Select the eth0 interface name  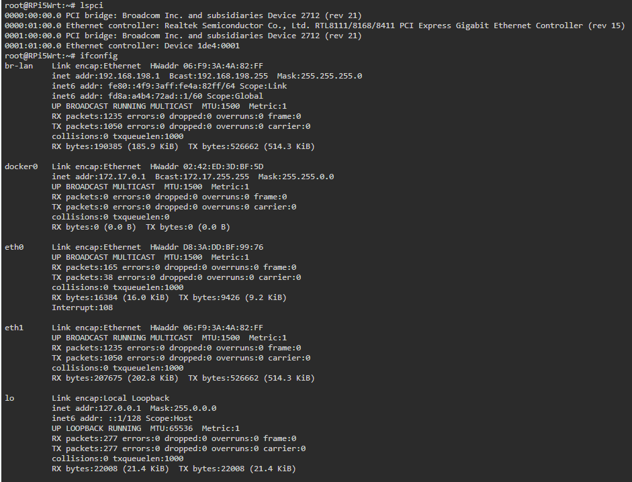point(14,248)
